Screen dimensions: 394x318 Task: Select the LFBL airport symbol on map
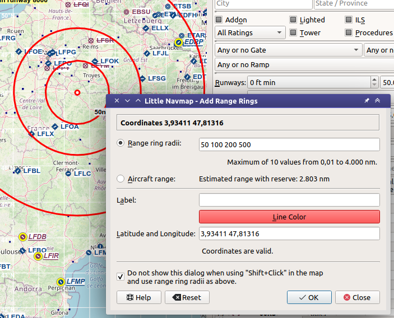[17, 171]
